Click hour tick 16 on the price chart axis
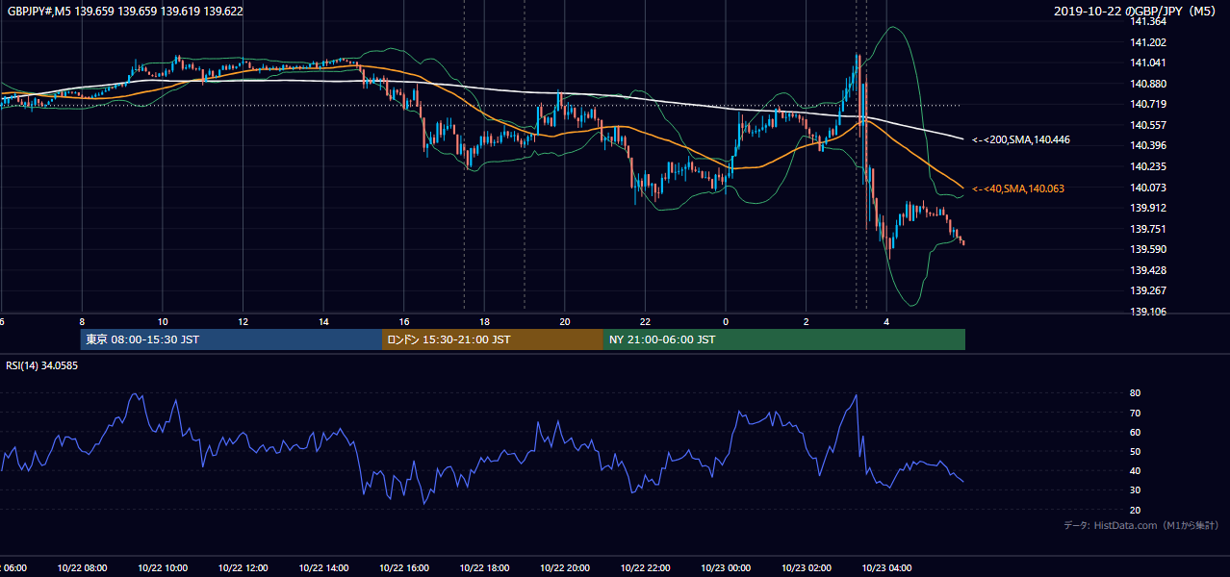The height and width of the screenshot is (577, 1230). [x=404, y=322]
